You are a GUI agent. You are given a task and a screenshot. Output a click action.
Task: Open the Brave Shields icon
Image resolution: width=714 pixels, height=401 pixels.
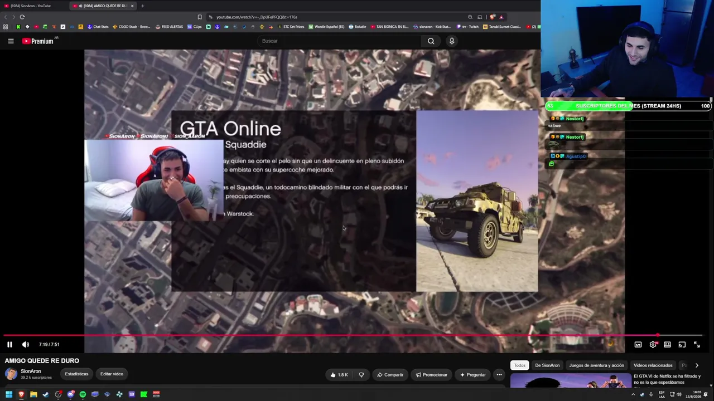coord(492,17)
